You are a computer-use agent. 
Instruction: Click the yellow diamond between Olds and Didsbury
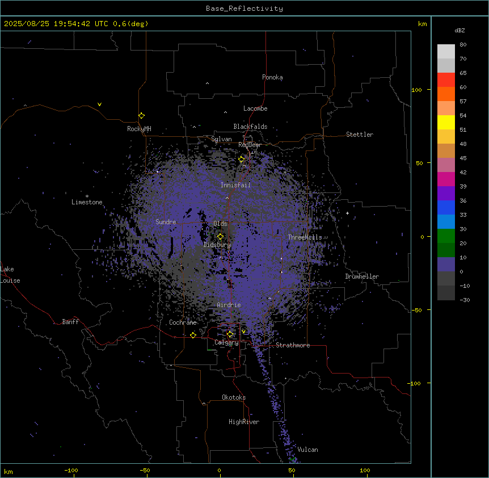tap(220, 237)
